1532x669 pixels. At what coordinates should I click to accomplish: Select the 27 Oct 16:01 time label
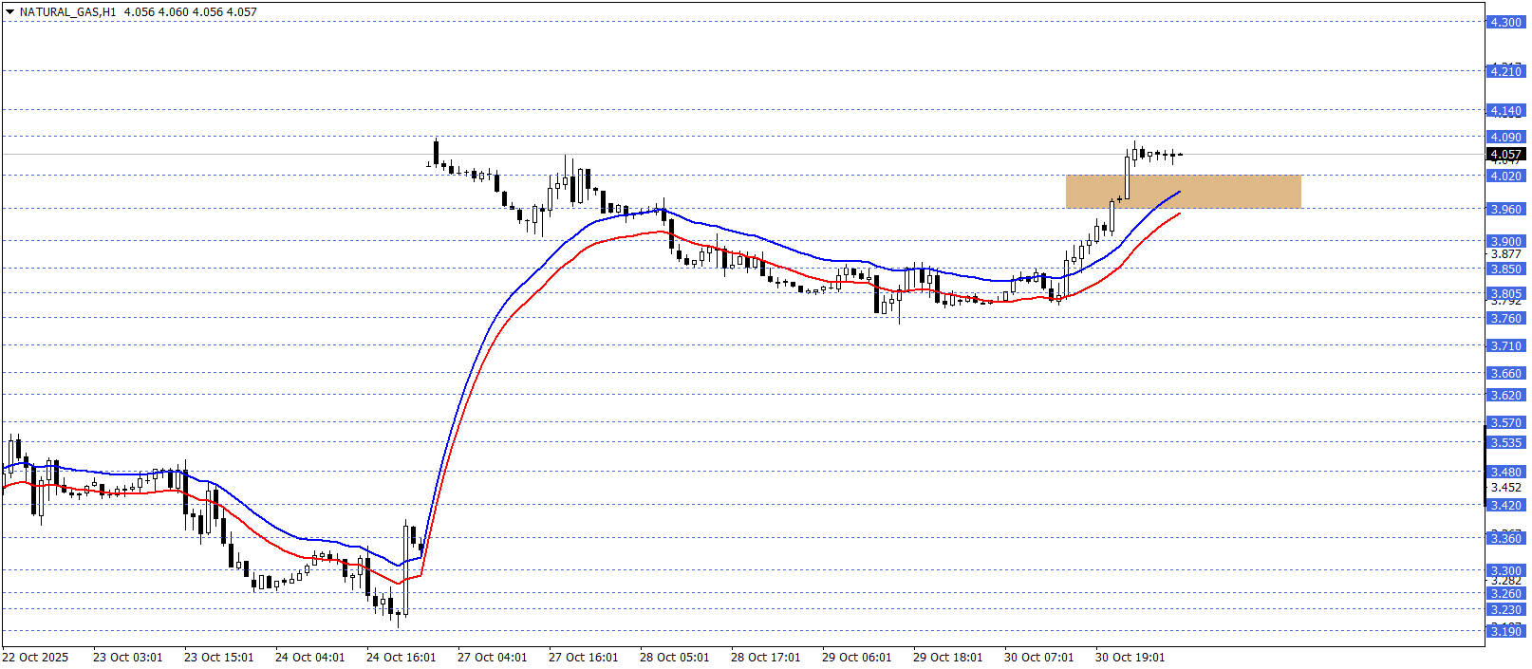point(583,658)
